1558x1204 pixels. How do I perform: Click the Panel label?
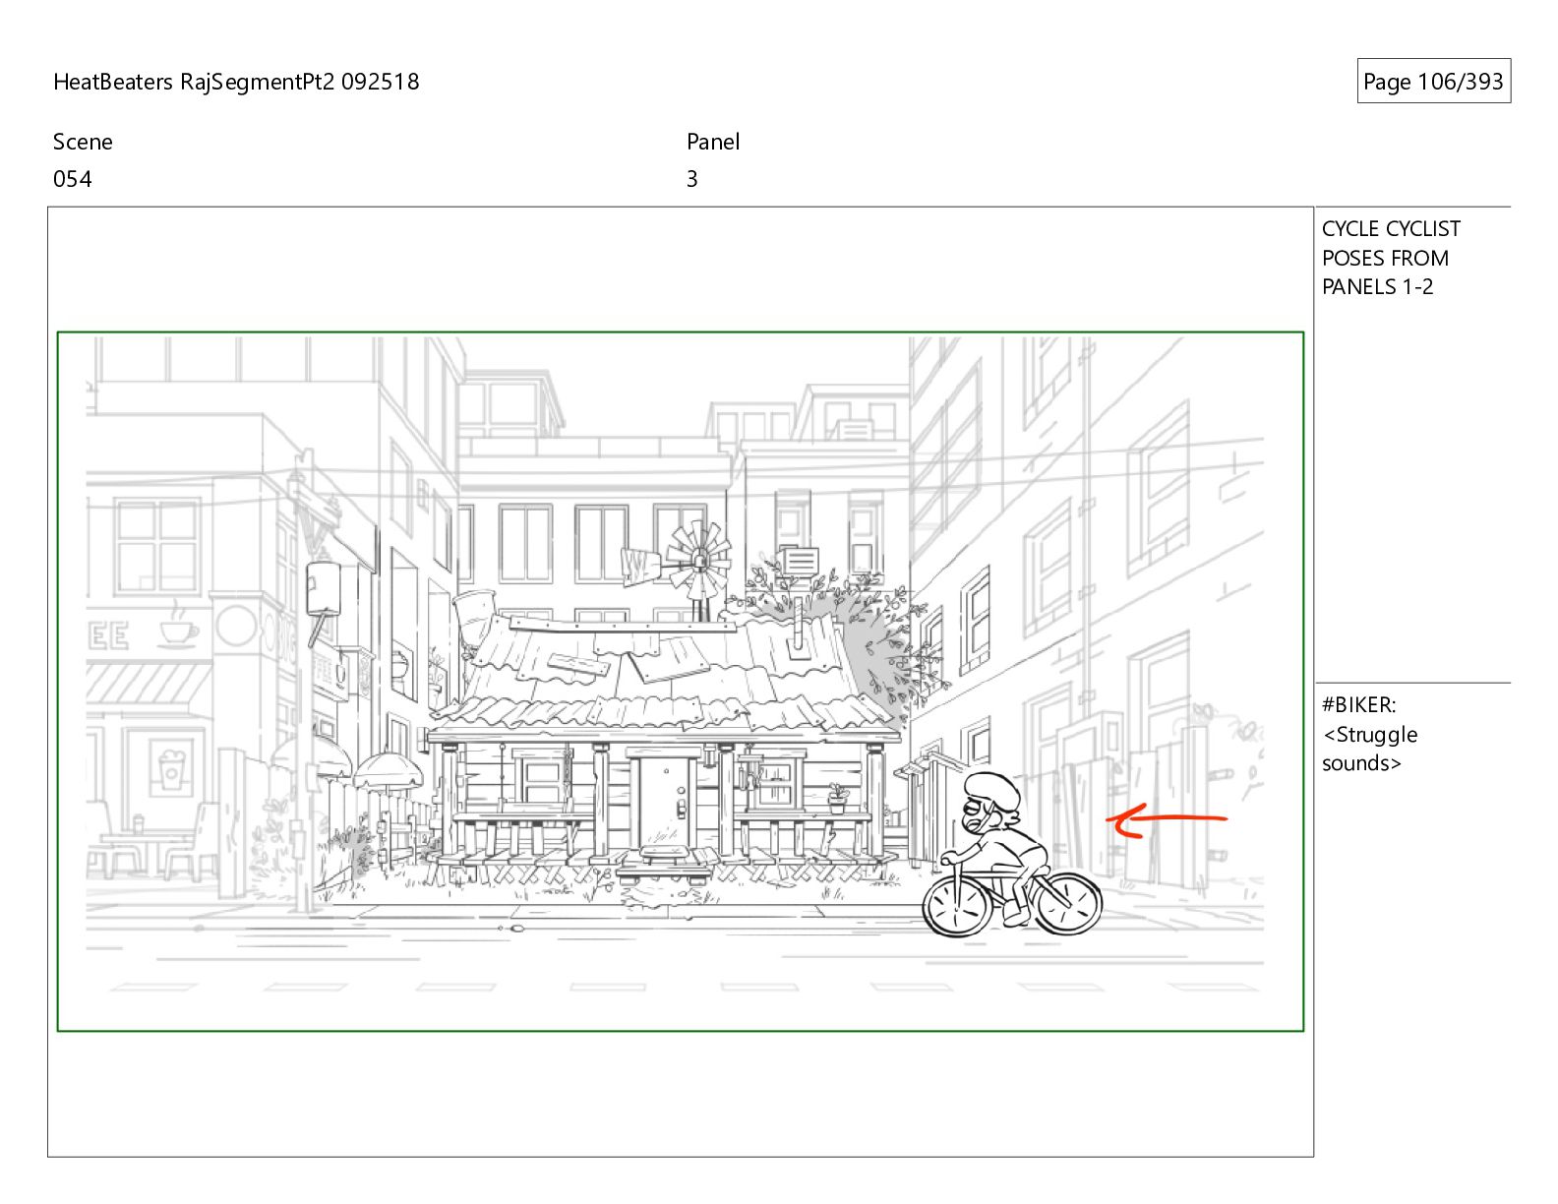[x=713, y=142]
